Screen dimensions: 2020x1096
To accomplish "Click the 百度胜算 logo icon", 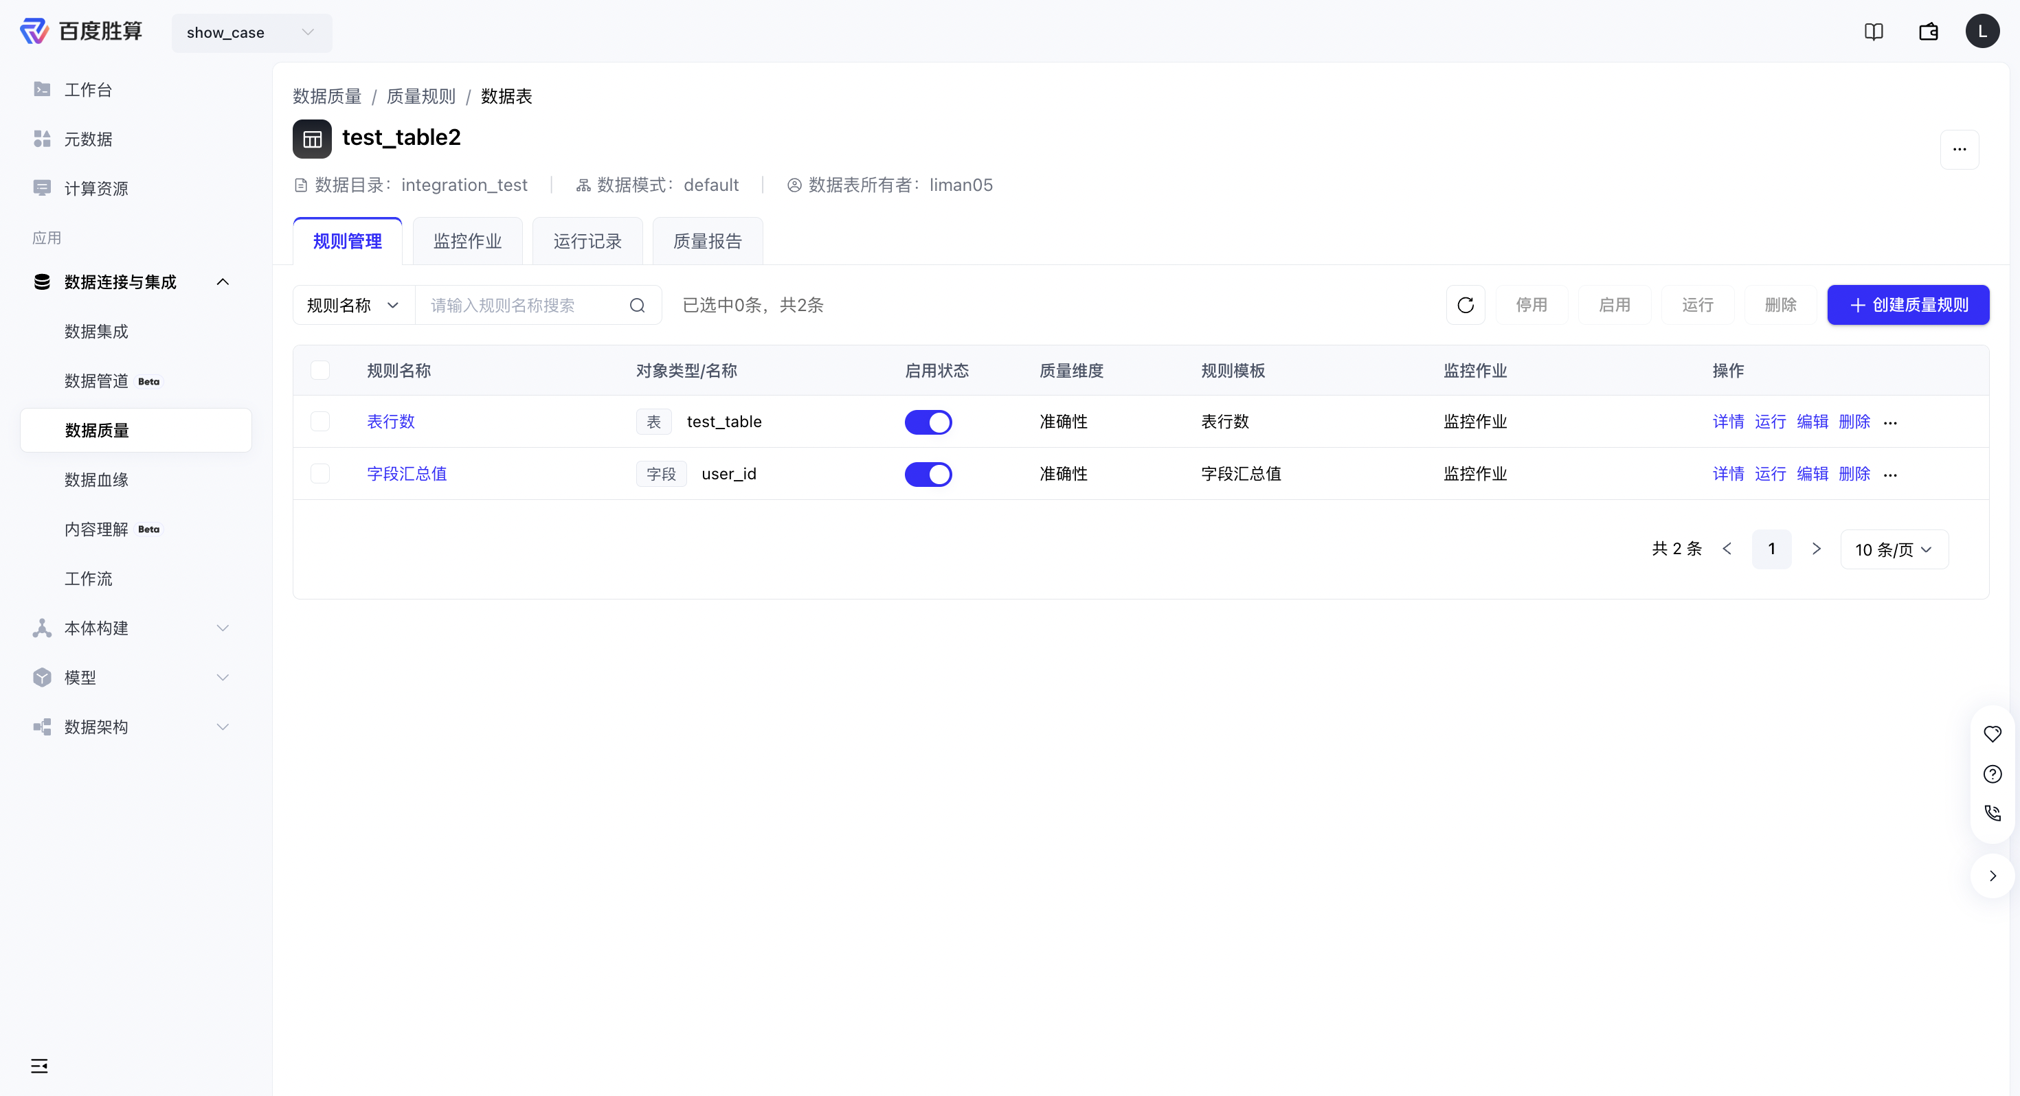I will coord(34,32).
